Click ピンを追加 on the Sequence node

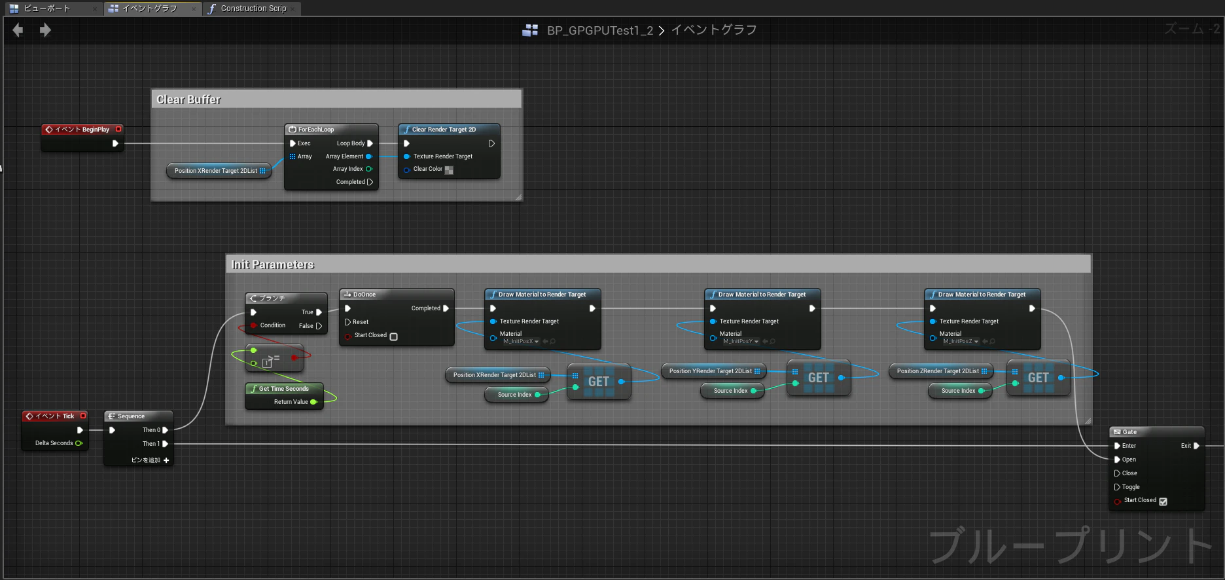[151, 460]
